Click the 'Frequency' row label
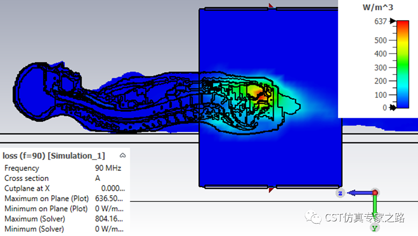Image resolution: width=418 pixels, height=236 pixels. coord(22,168)
